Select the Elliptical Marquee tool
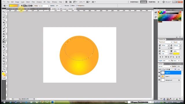 coord(4,15)
